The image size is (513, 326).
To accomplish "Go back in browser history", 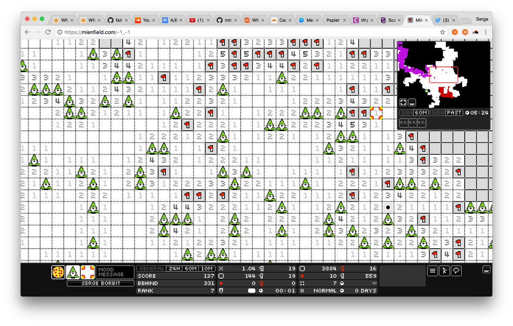I will (27, 32).
